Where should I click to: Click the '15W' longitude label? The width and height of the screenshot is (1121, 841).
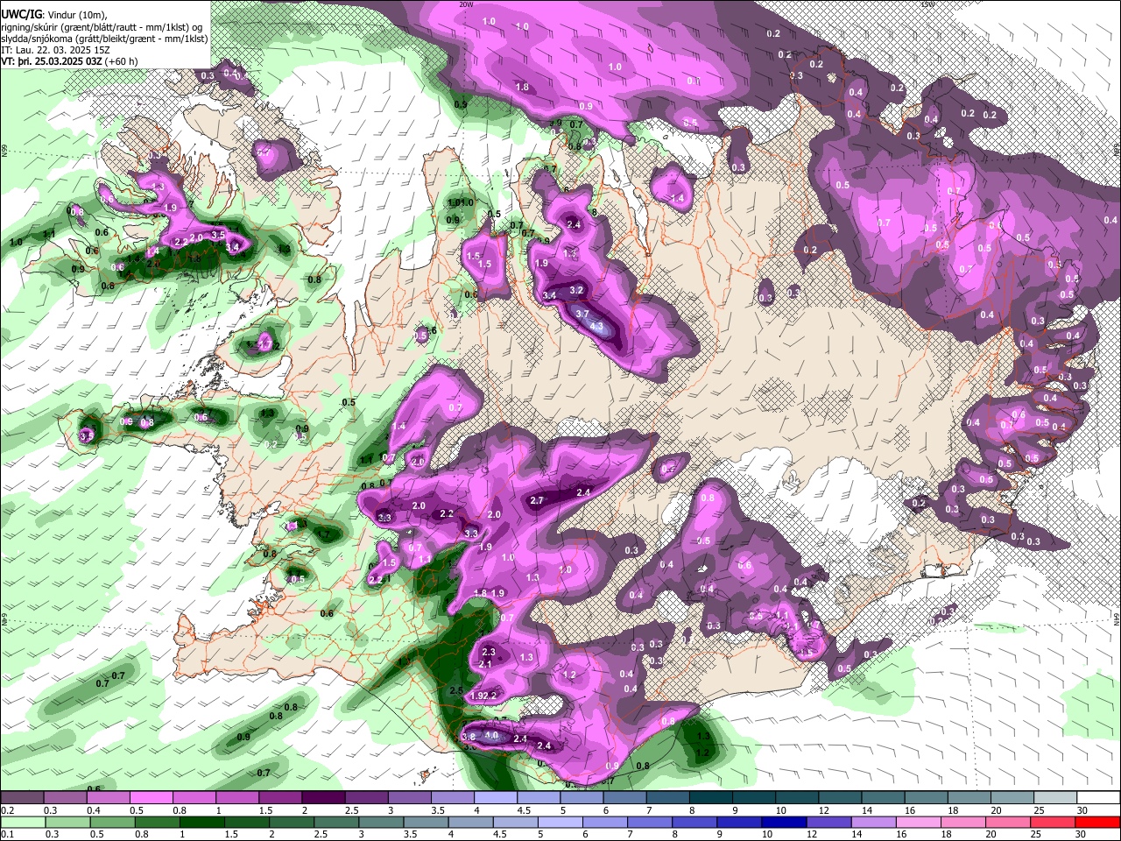pos(927,4)
